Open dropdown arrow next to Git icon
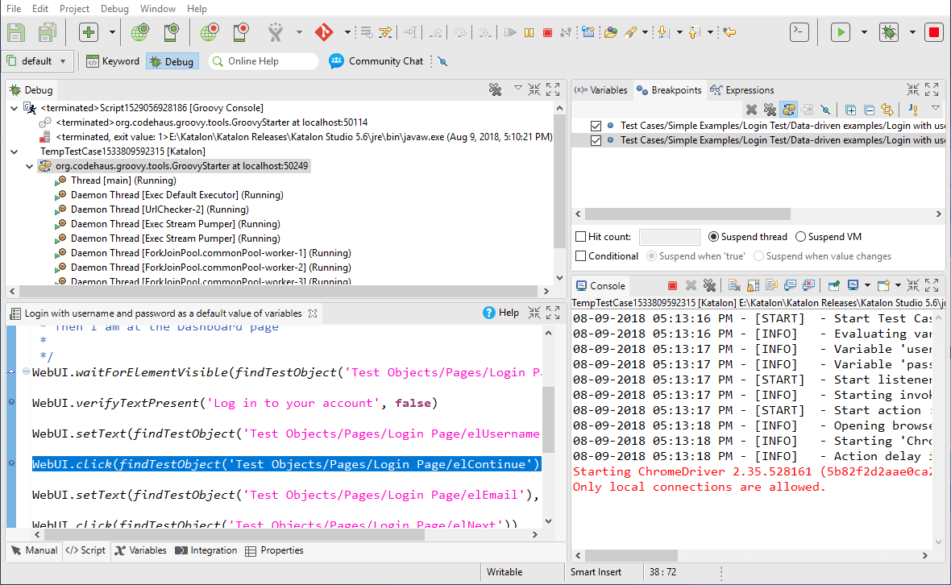Image resolution: width=951 pixels, height=585 pixels. (x=347, y=32)
